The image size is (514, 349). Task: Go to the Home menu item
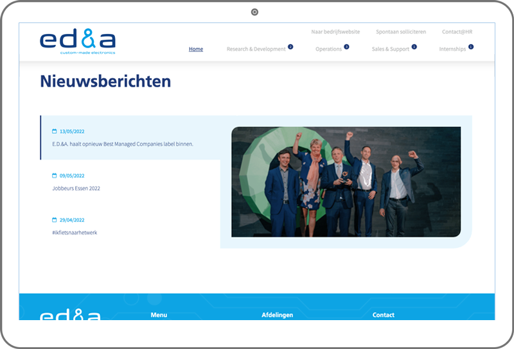click(196, 49)
